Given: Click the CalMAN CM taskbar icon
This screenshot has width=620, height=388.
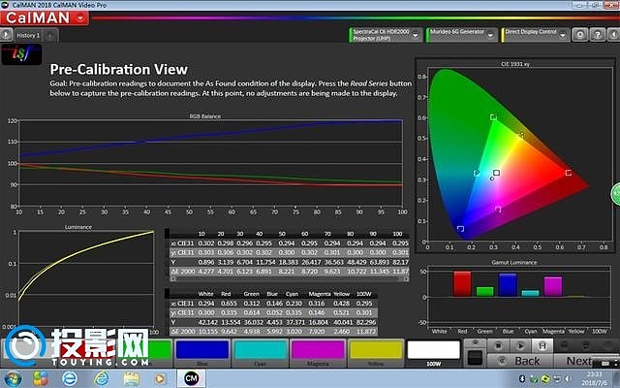Looking at the screenshot, I should point(191,378).
